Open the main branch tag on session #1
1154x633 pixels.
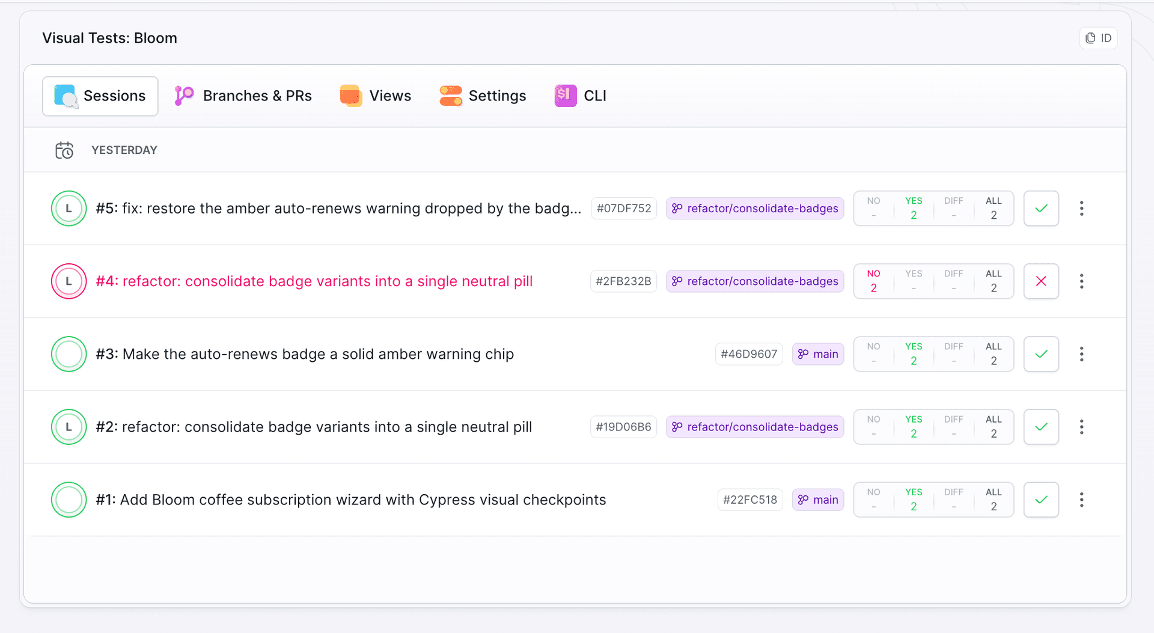pos(818,500)
